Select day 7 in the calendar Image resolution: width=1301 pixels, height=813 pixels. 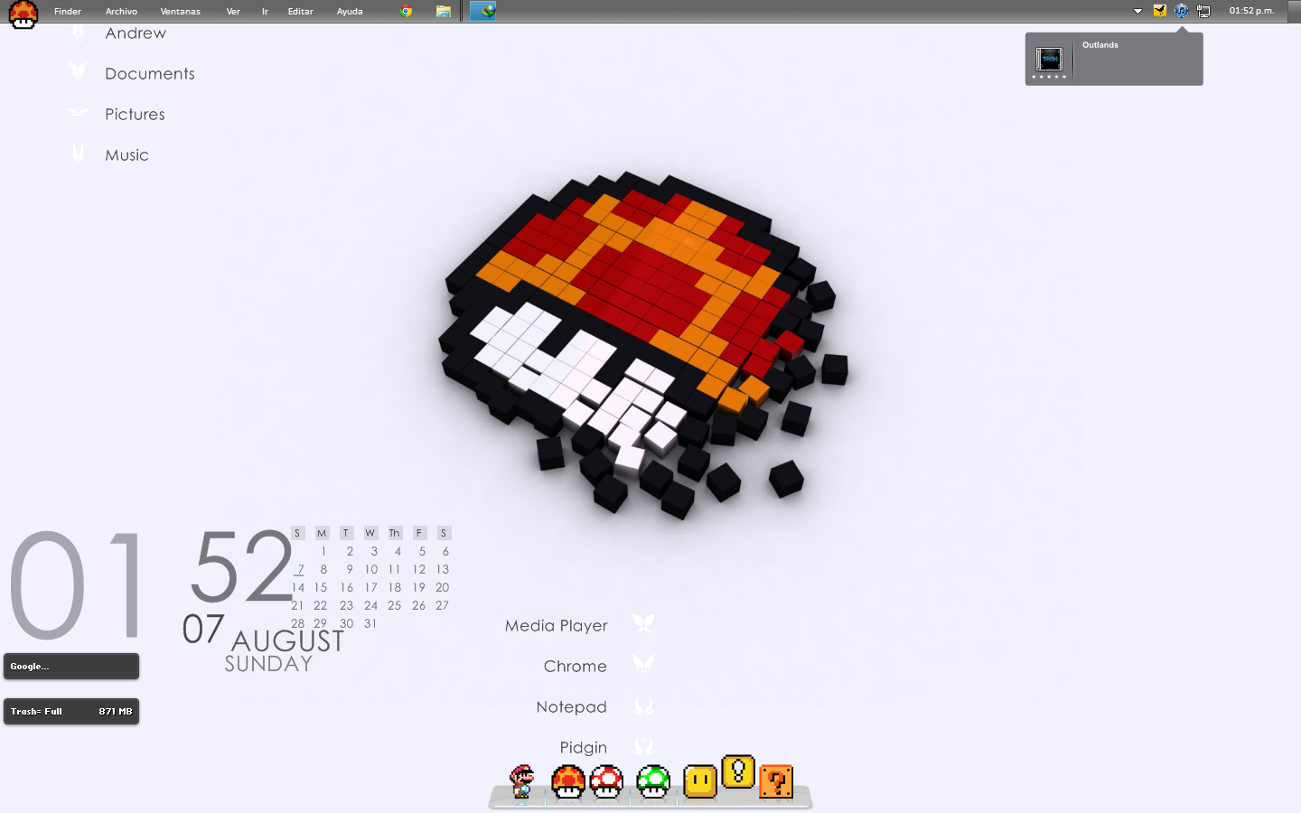tap(300, 569)
